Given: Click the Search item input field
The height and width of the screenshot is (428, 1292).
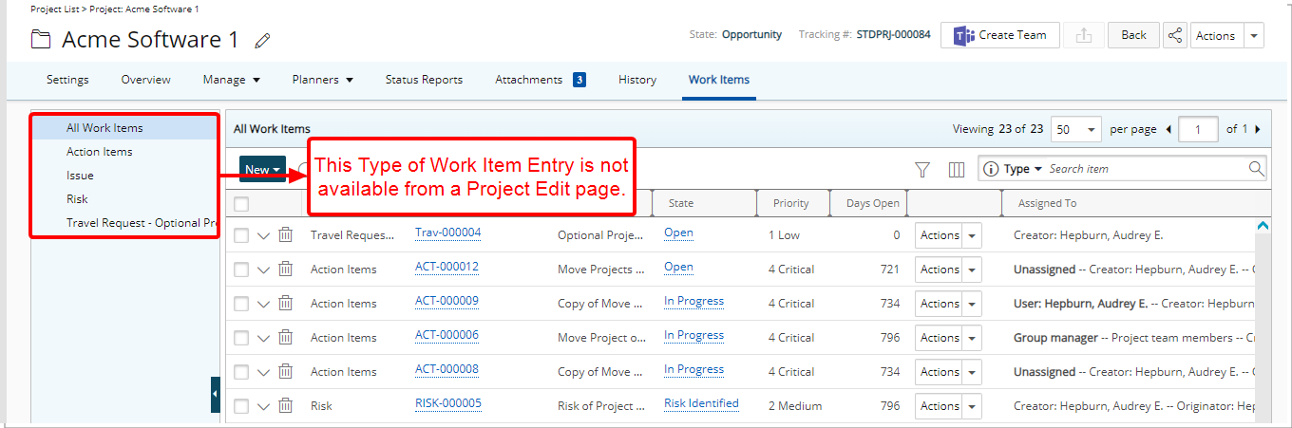Looking at the screenshot, I should click(x=1145, y=169).
